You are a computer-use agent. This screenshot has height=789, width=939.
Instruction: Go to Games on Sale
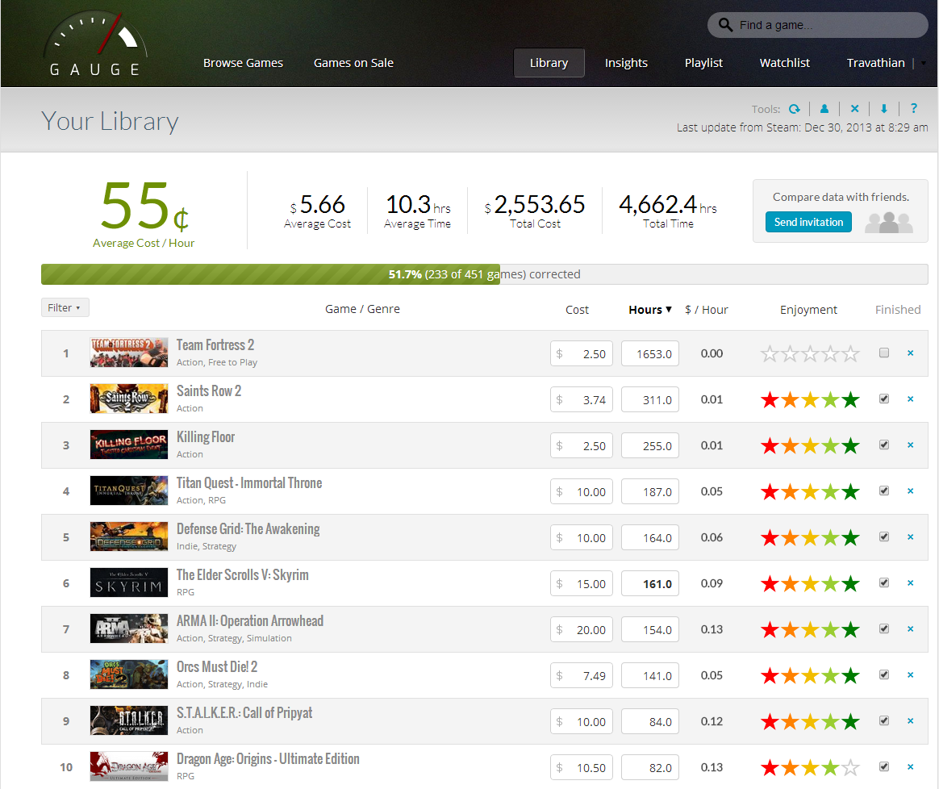click(353, 63)
